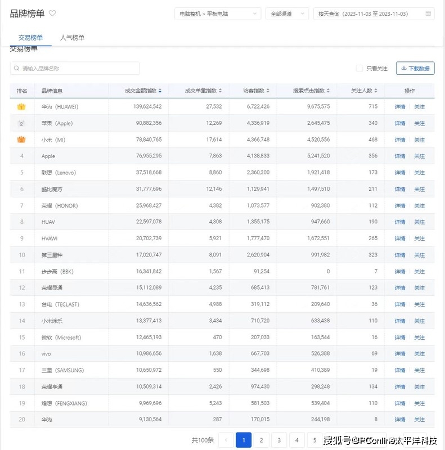The width and height of the screenshot is (445, 450).
Task: Click the bronze crown icon for 小米 row
Action: pos(21,139)
